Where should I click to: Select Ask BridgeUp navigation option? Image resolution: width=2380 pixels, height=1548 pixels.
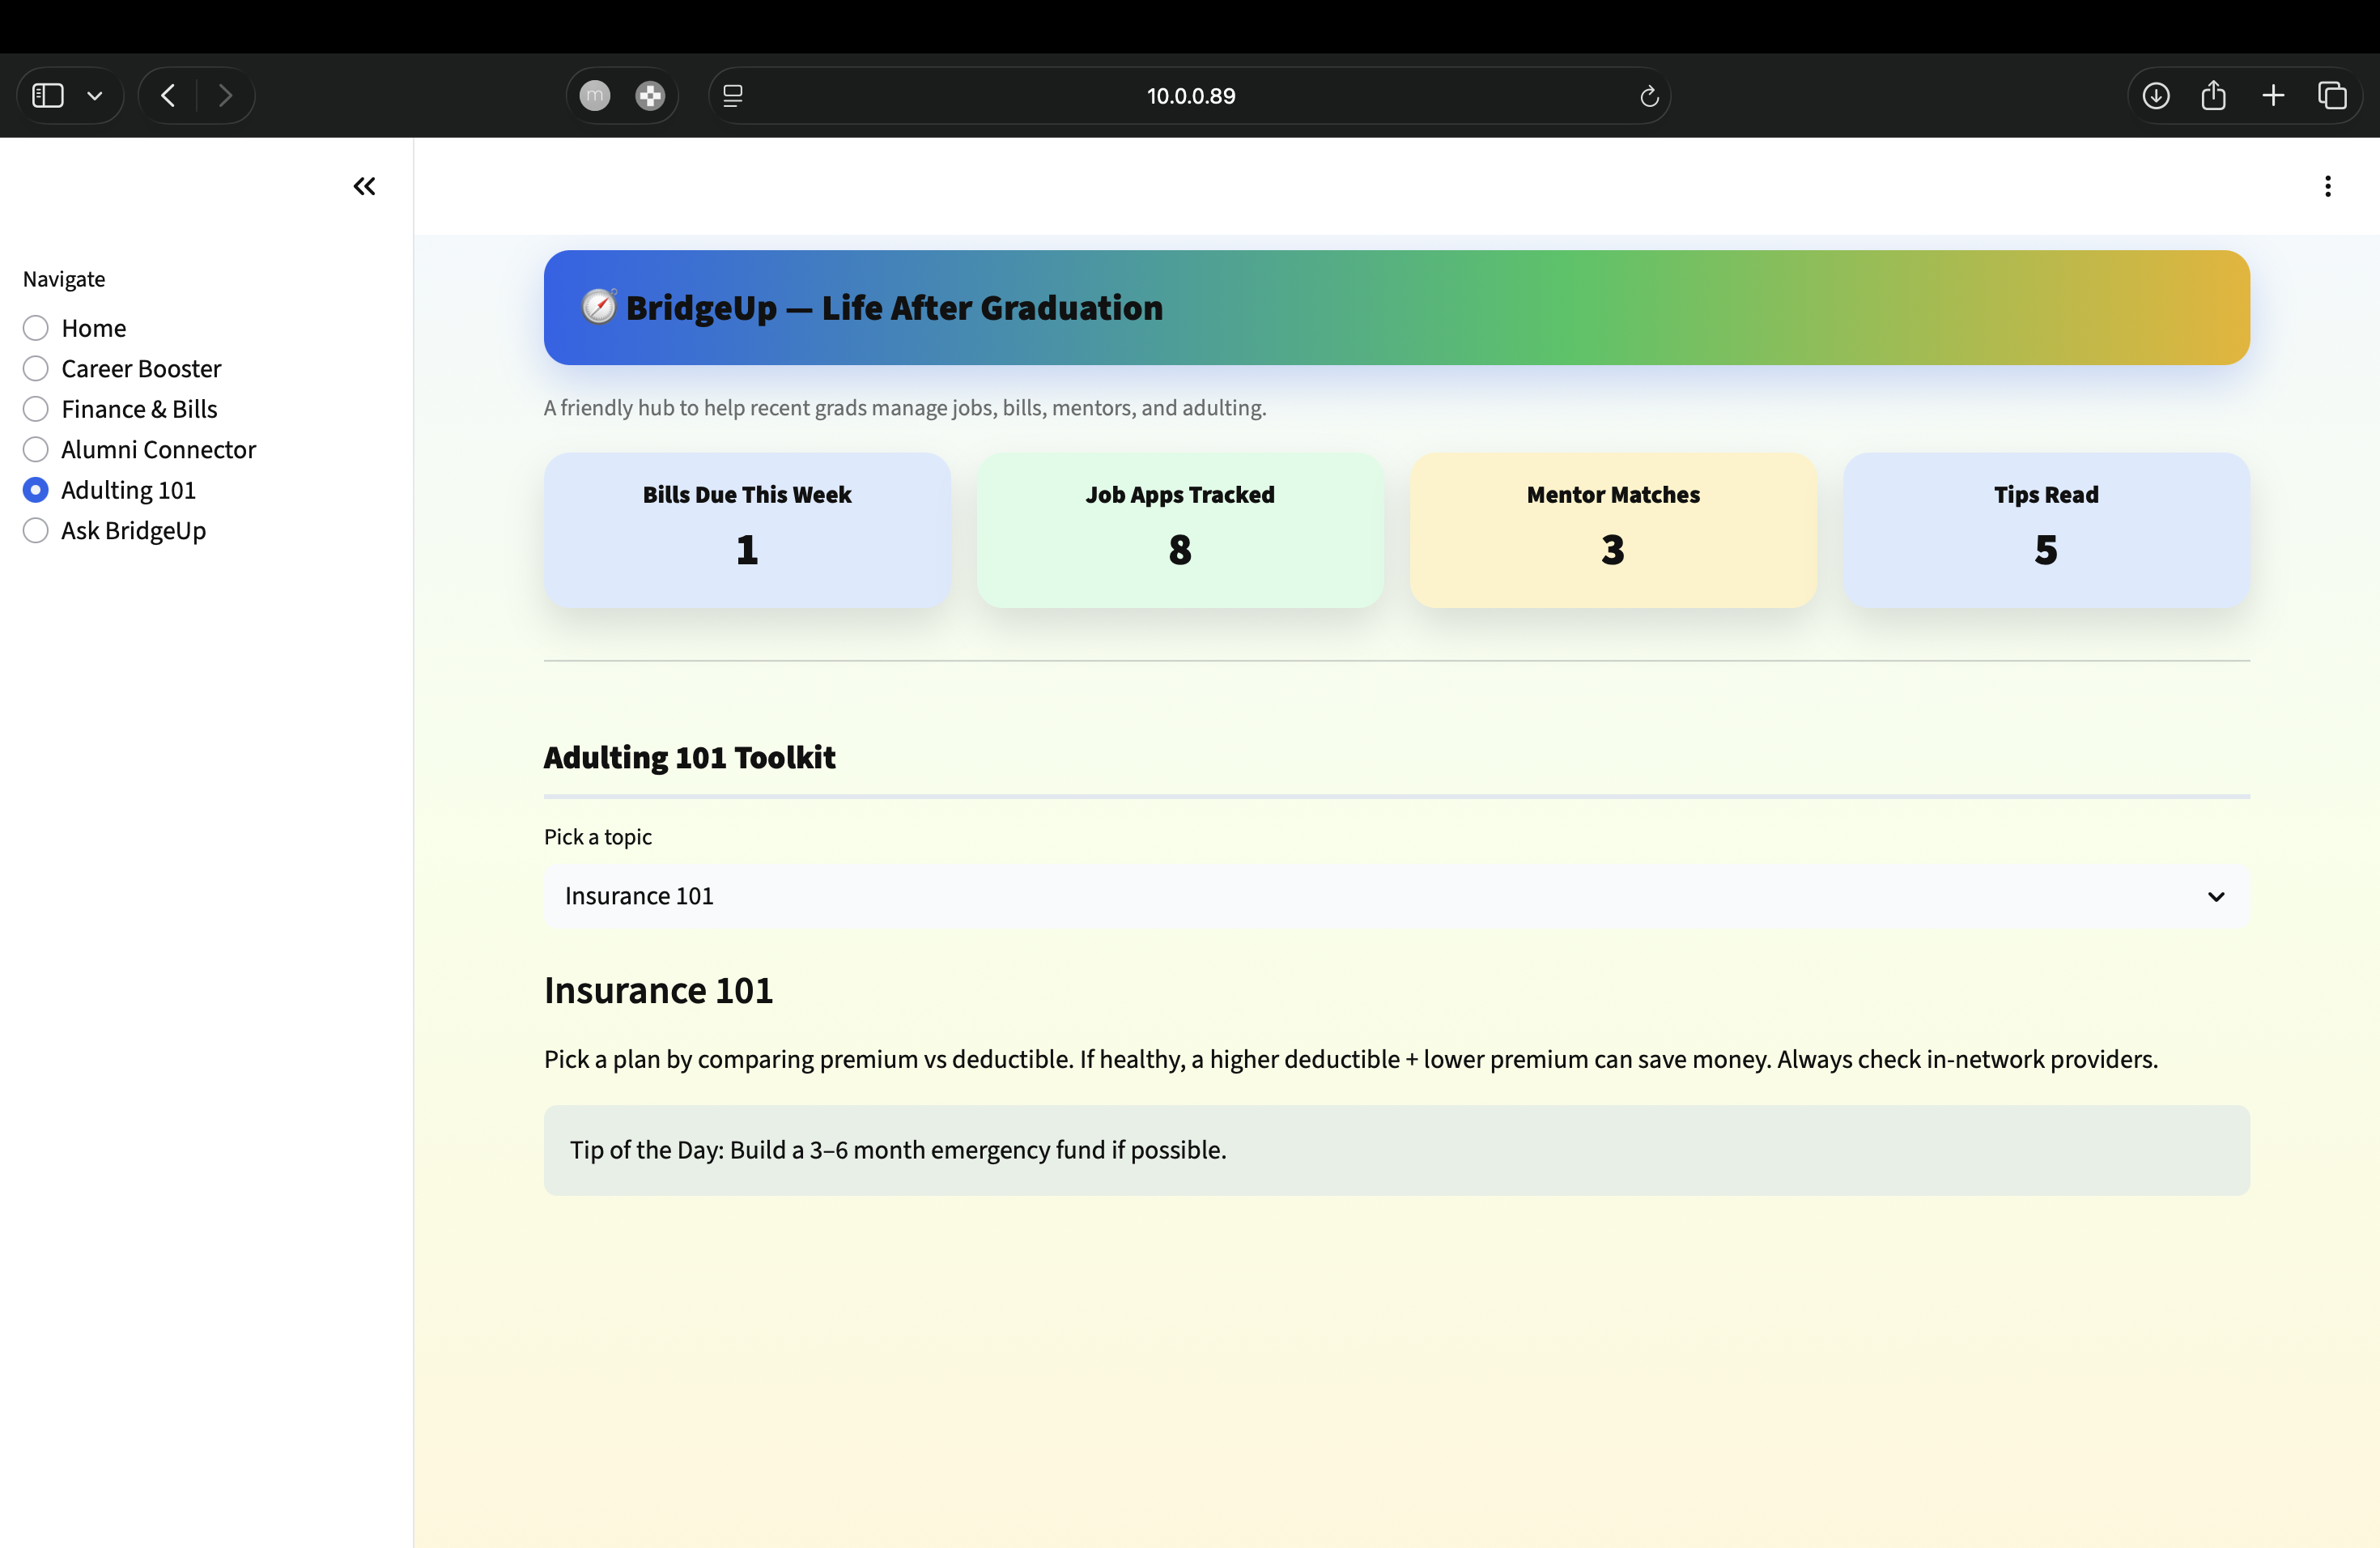[36, 531]
